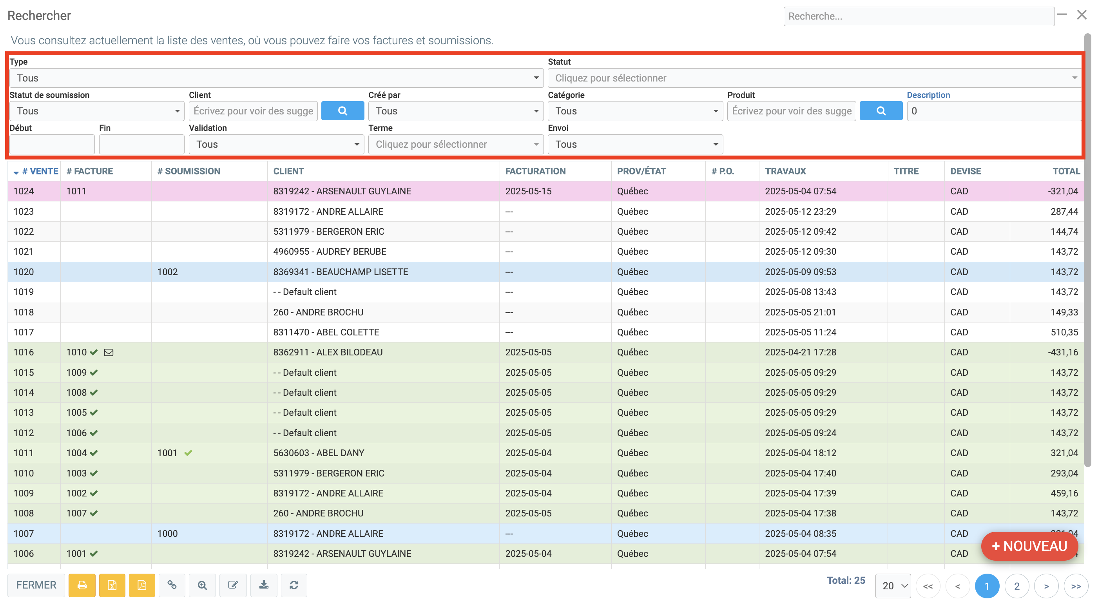The height and width of the screenshot is (605, 1098).
Task: Refresh the sales list
Action: [x=294, y=585]
